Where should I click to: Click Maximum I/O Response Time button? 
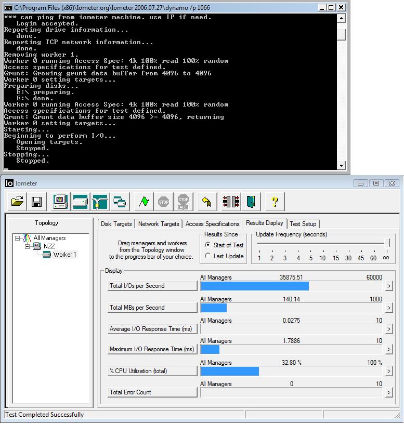152,349
